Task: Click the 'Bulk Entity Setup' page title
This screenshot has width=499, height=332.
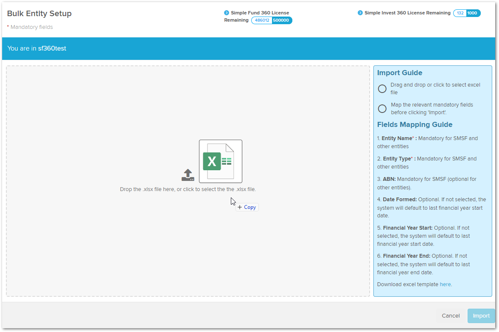Action: [39, 14]
